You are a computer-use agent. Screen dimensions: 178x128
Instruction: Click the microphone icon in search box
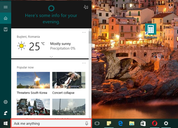(87, 123)
